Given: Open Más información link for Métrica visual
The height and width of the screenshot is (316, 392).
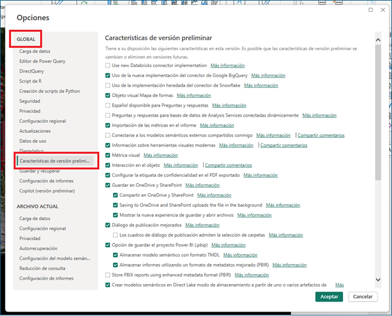Looking at the screenshot, I should click(x=161, y=155).
